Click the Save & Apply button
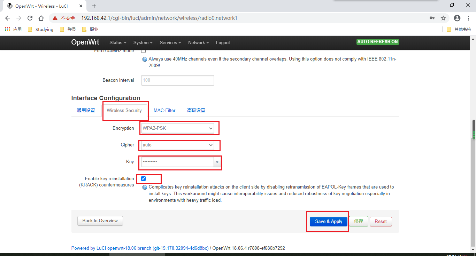This screenshot has height=256, width=476. pos(329,222)
